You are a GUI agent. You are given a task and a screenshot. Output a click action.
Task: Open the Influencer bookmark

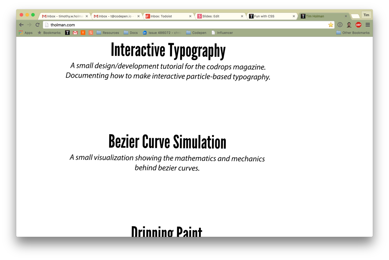coord(222,33)
